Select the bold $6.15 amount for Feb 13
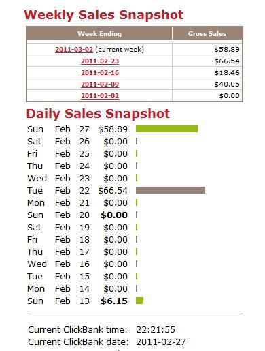 pyautogui.click(x=114, y=301)
